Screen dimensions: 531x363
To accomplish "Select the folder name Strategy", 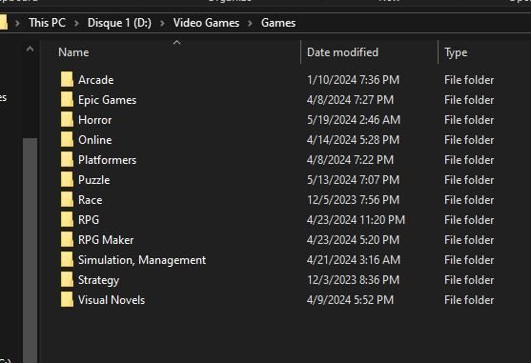I will coord(98,280).
